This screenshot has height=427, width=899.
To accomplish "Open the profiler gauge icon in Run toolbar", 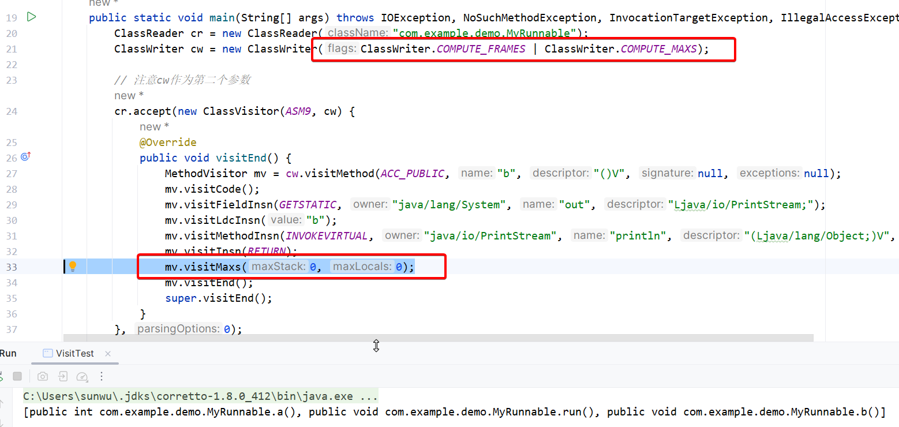I will coord(82,377).
